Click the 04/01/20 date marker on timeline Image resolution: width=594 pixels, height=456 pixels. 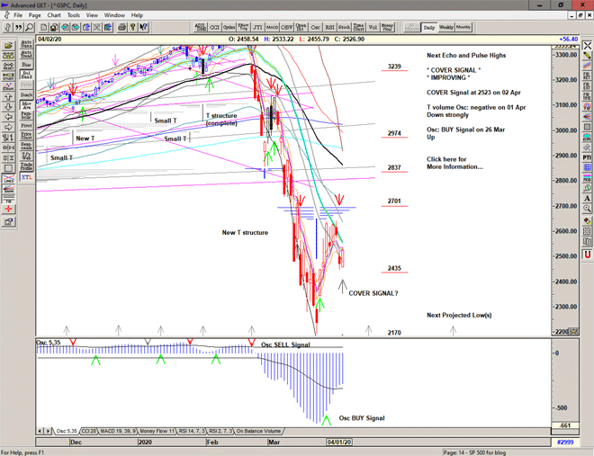click(x=339, y=442)
